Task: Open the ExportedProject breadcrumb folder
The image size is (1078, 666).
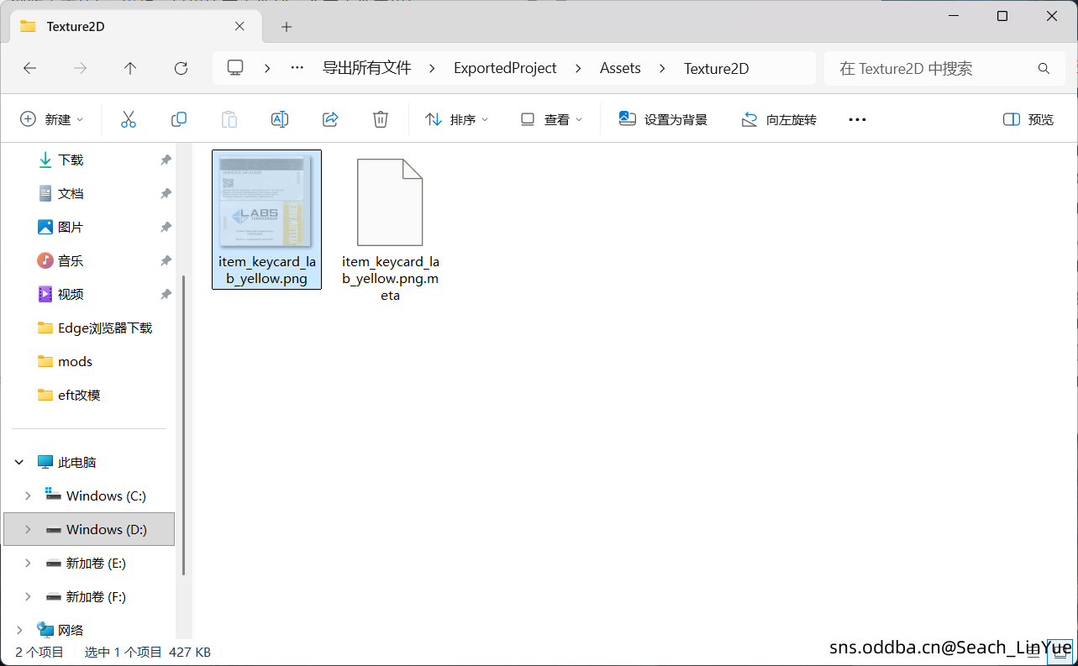Action: pos(505,68)
